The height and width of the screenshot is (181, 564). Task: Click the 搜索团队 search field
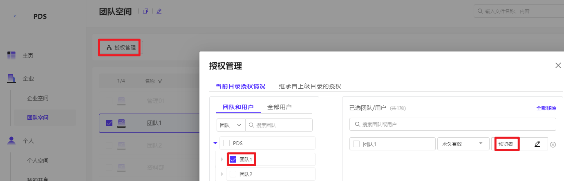point(279,125)
